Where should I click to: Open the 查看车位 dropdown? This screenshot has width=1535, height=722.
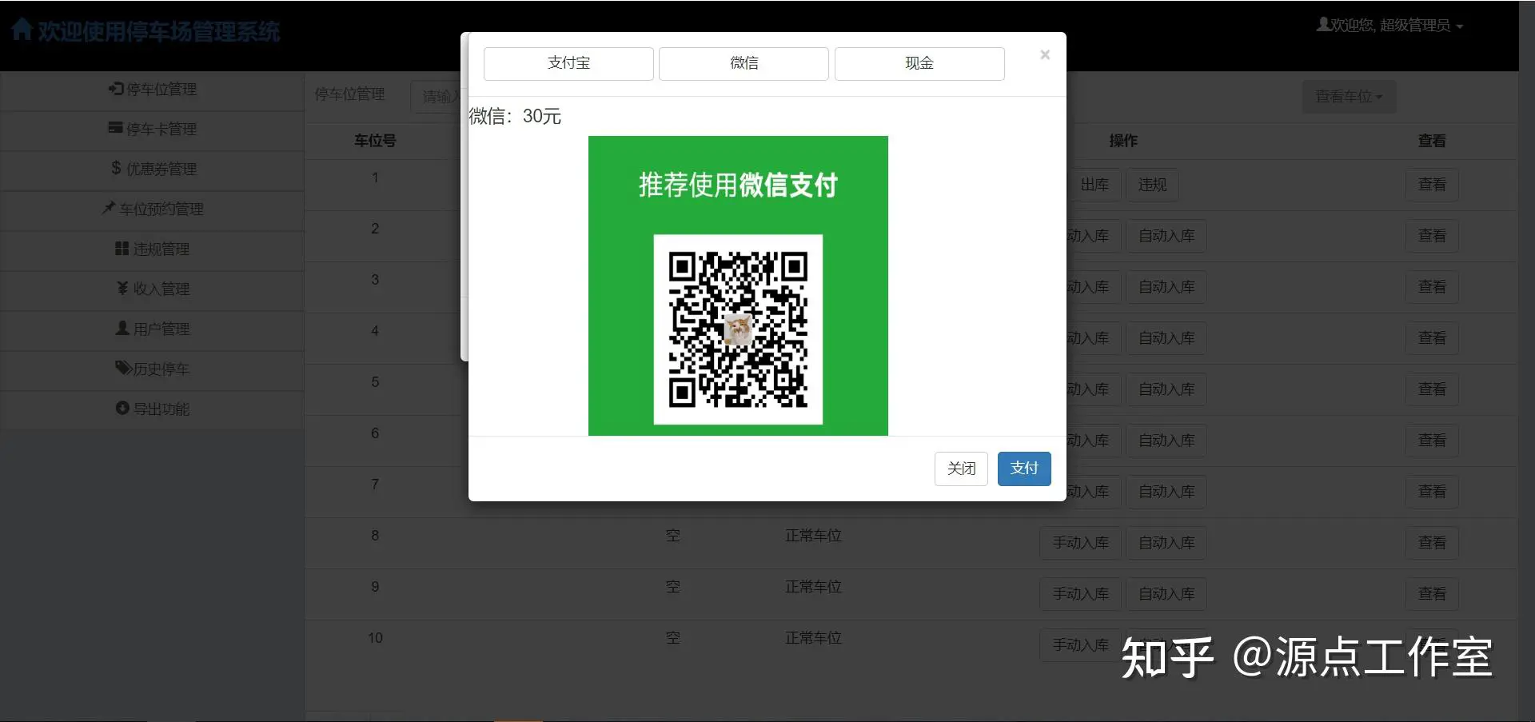[x=1349, y=97]
